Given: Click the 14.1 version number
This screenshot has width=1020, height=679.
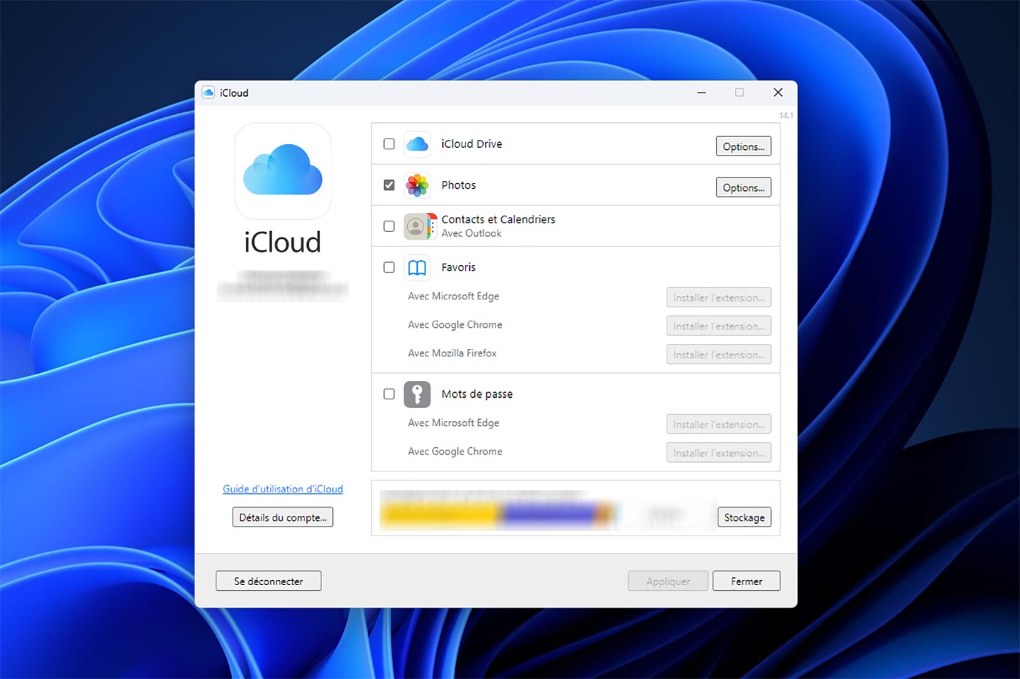Looking at the screenshot, I should (x=786, y=116).
